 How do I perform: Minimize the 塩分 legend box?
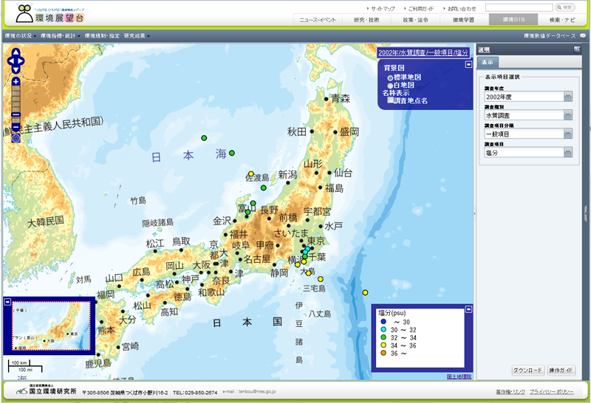pos(468,308)
